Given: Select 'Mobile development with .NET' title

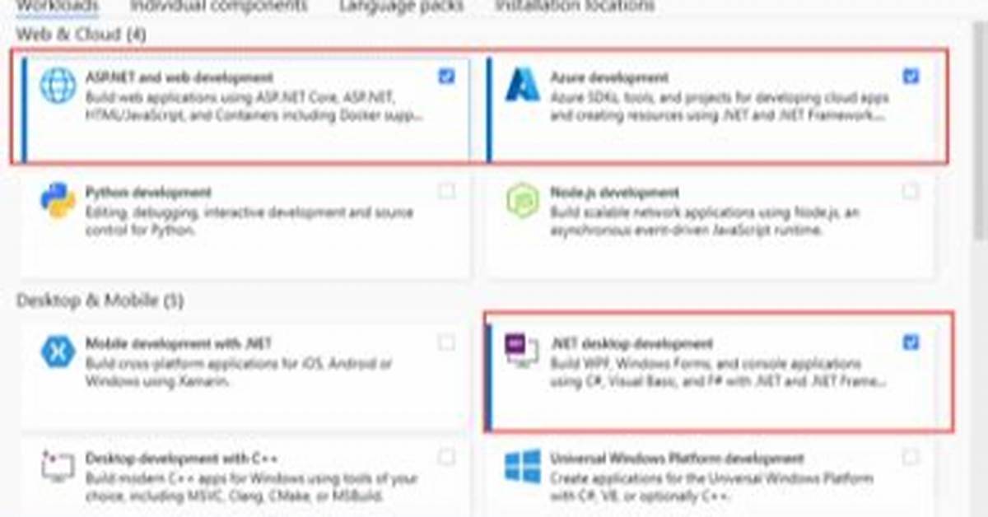Looking at the screenshot, I should [178, 343].
